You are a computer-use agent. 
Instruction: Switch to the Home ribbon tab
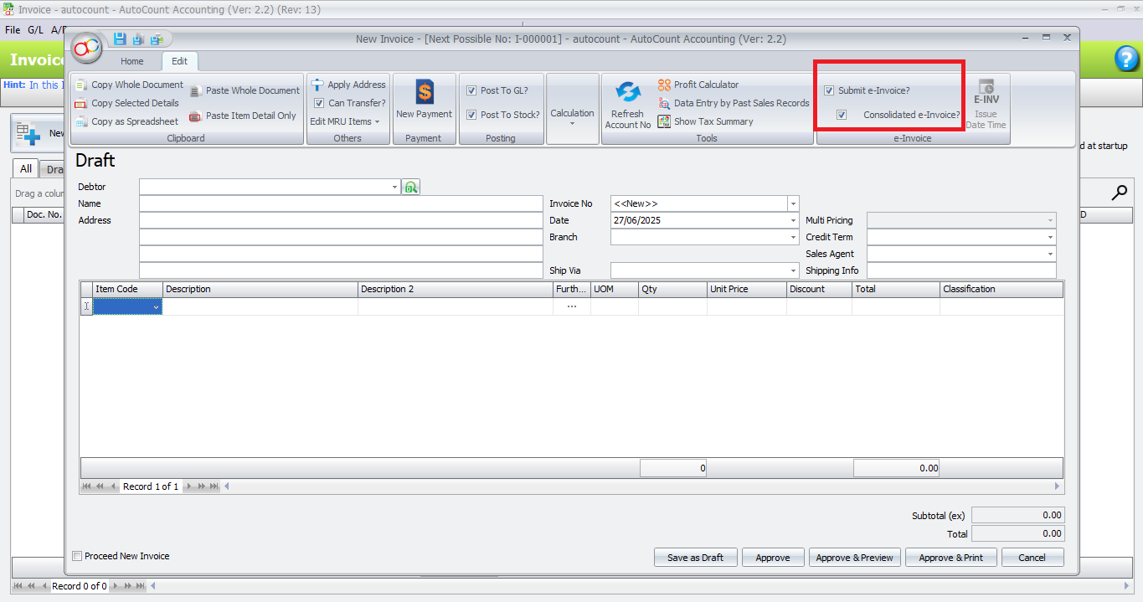(x=131, y=60)
